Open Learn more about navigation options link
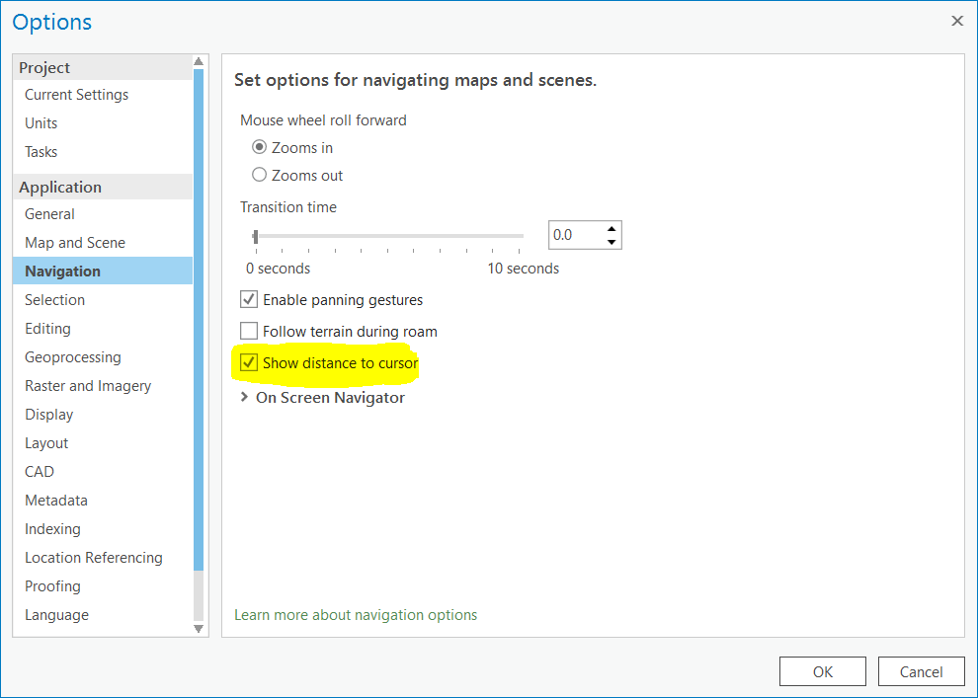The width and height of the screenshot is (978, 698). pyautogui.click(x=356, y=615)
